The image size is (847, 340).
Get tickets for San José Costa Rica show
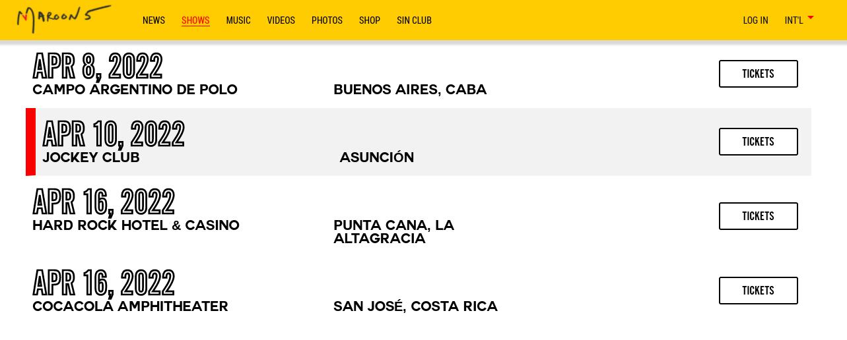pos(758,291)
